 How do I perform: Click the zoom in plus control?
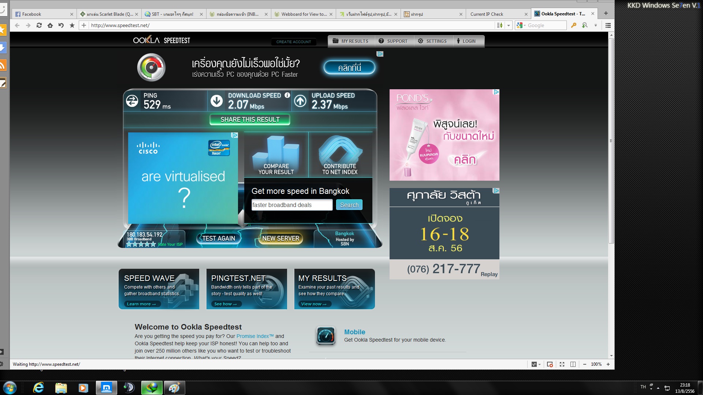pos(608,364)
